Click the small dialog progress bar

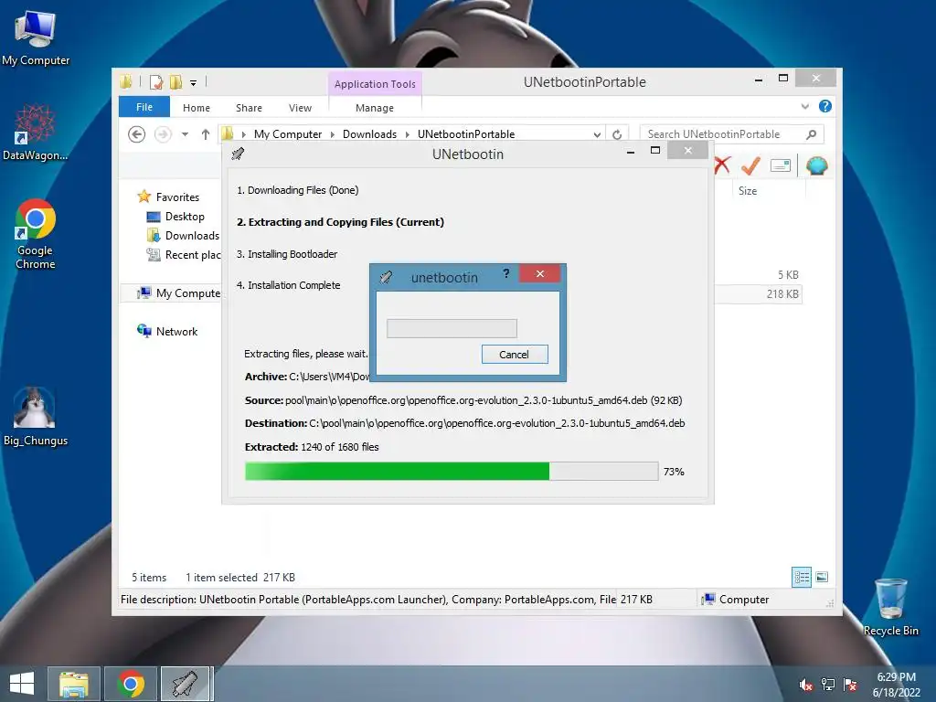[452, 328]
